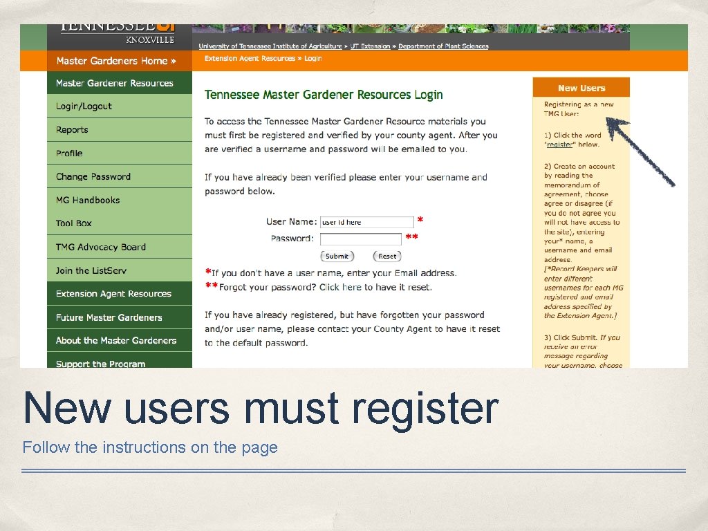Open About the Master Gardeners section
708x531 pixels.
pos(120,340)
